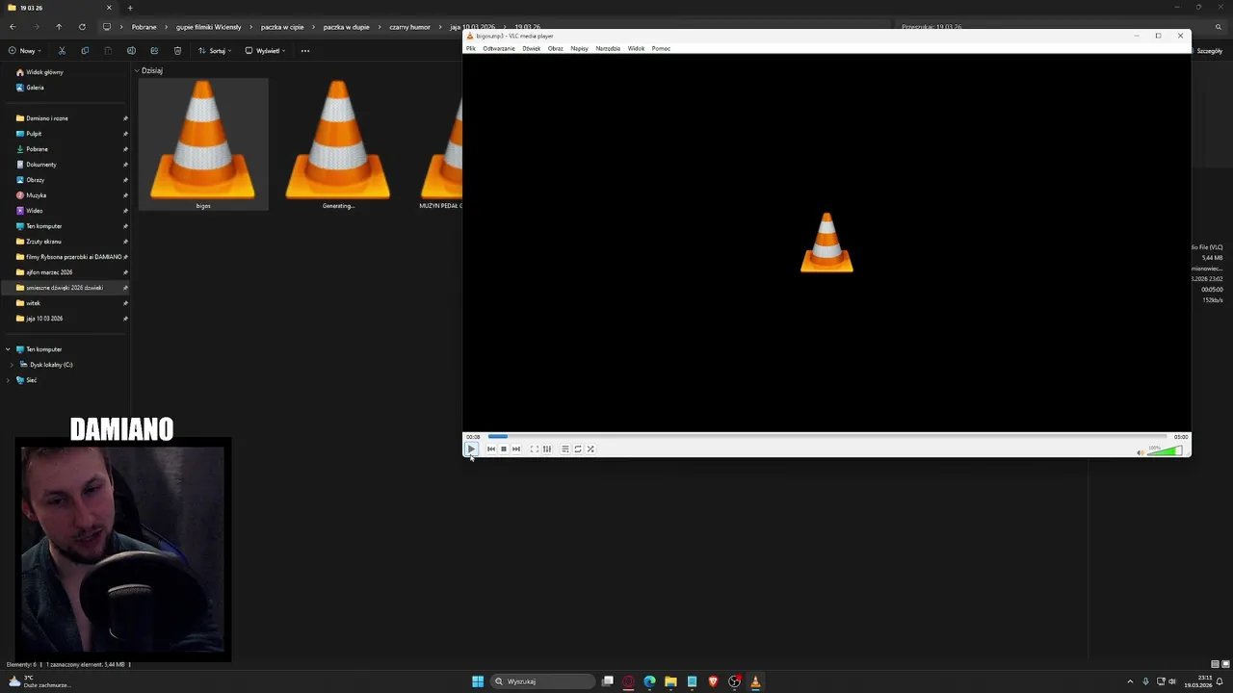This screenshot has width=1233, height=693.
Task: Open the Dźwięk menu in VLC
Action: click(532, 48)
